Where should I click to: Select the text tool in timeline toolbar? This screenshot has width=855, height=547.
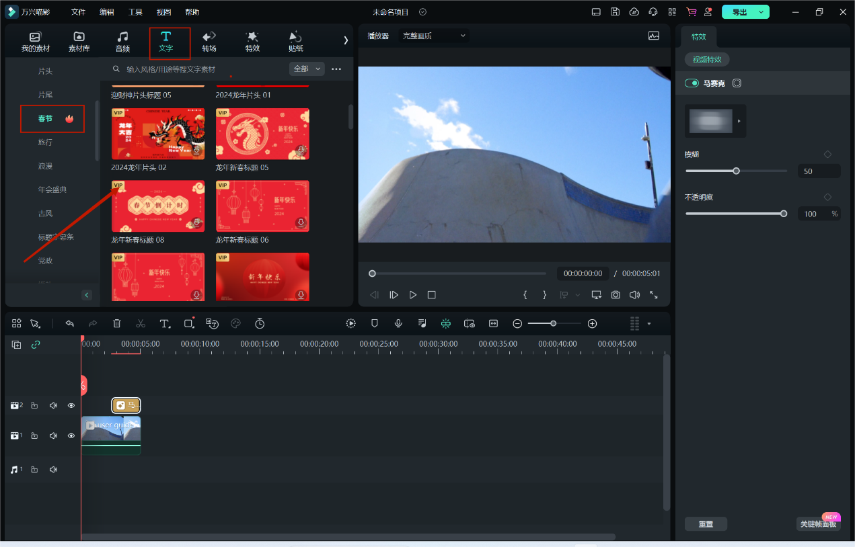point(165,323)
